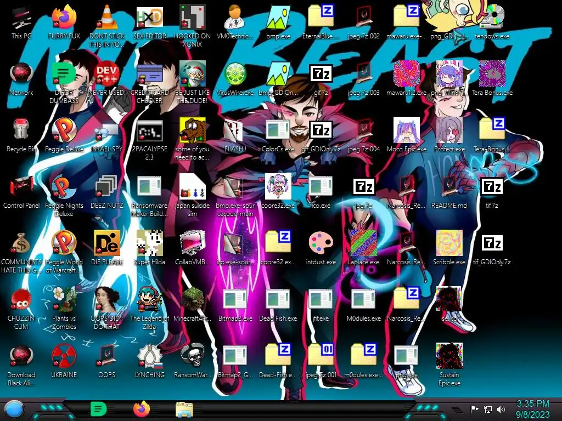
Task: Select the gif_GDIOnly.7z archive
Action: click(x=321, y=135)
